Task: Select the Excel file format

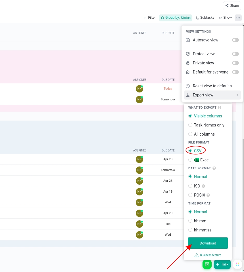Action: click(190, 160)
